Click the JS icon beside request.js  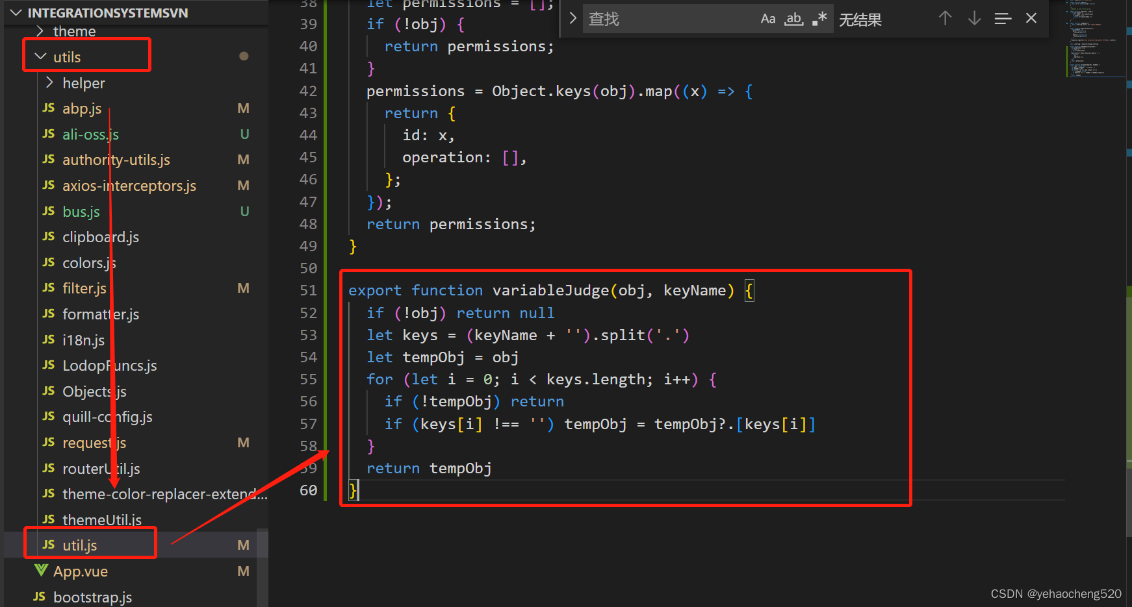click(49, 442)
